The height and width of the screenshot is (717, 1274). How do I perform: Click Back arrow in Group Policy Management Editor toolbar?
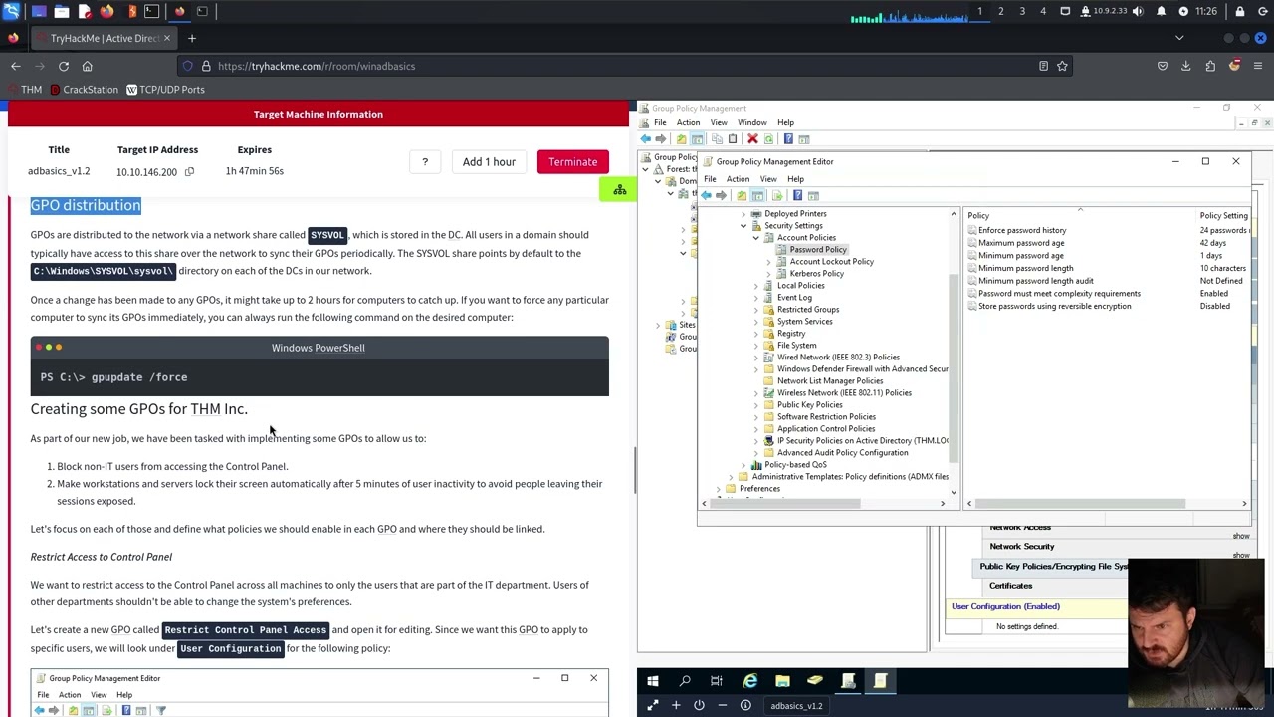coord(706,195)
